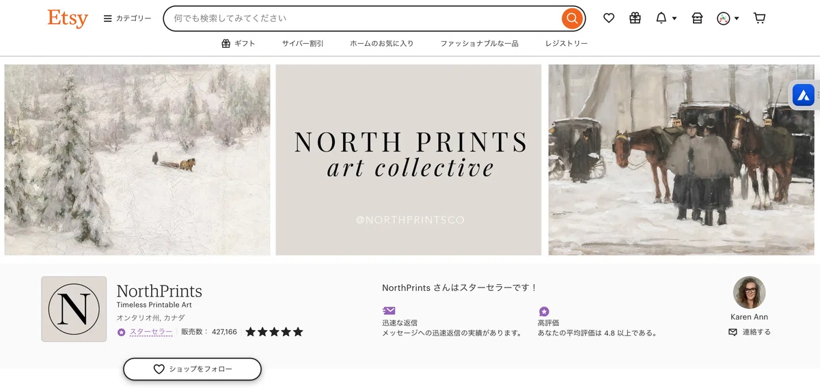Open the shopping cart icon
Image resolution: width=820 pixels, height=388 pixels.
click(759, 18)
